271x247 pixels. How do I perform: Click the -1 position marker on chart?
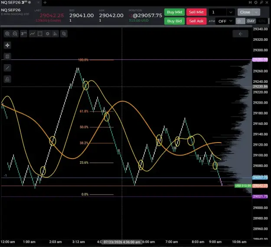point(5,175)
